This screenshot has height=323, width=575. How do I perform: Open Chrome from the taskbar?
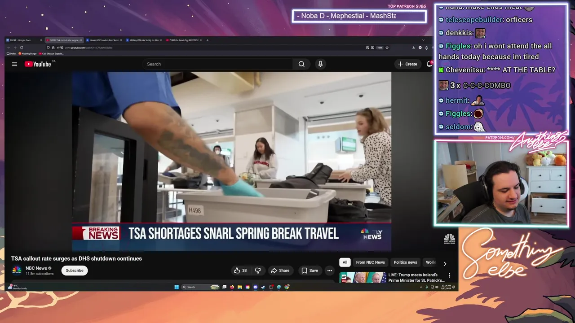coord(287,287)
